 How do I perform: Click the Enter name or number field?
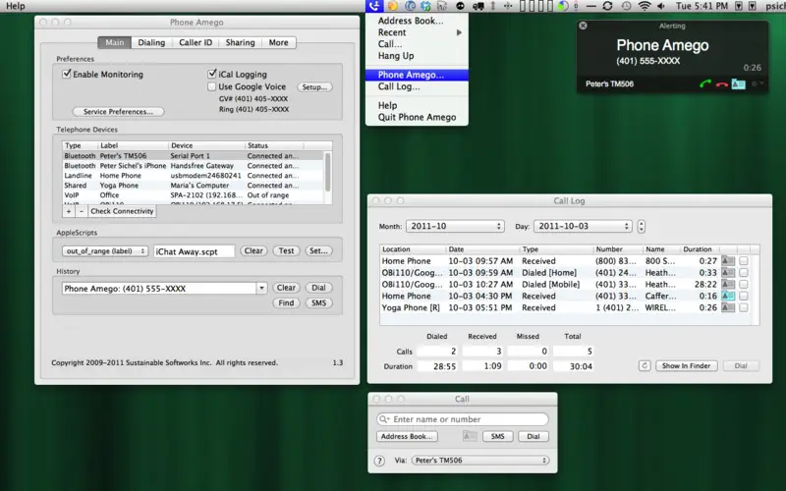(462, 419)
